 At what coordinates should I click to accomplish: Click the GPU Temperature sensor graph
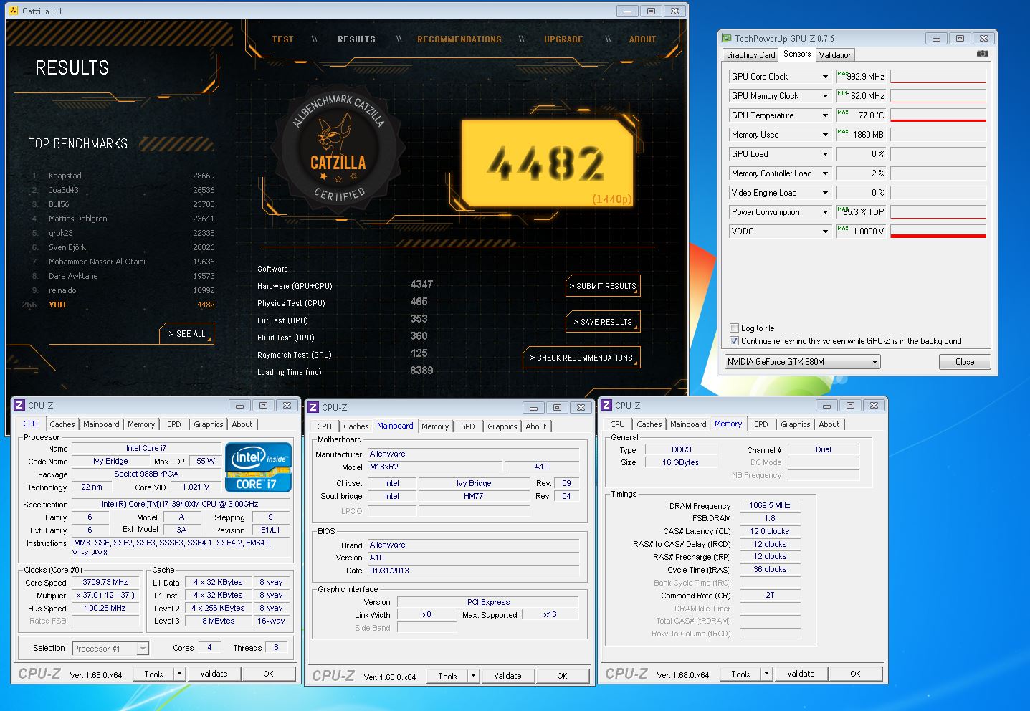(938, 115)
